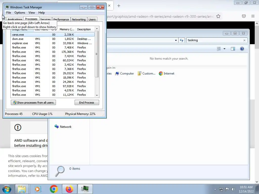Select firefox.exe using 11,124 K
This screenshot has width=259, height=194.
click(53, 95)
